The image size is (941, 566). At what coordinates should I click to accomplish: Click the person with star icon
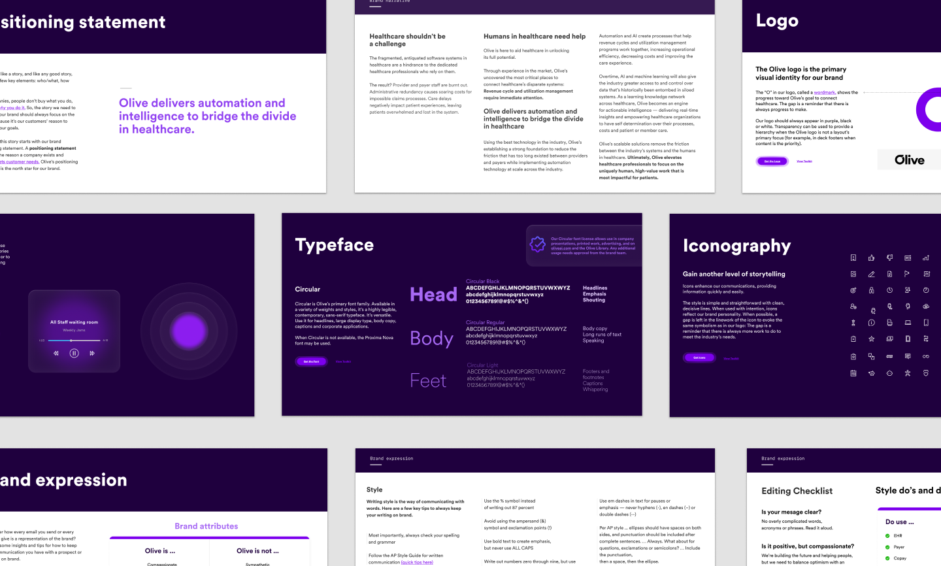(x=908, y=373)
